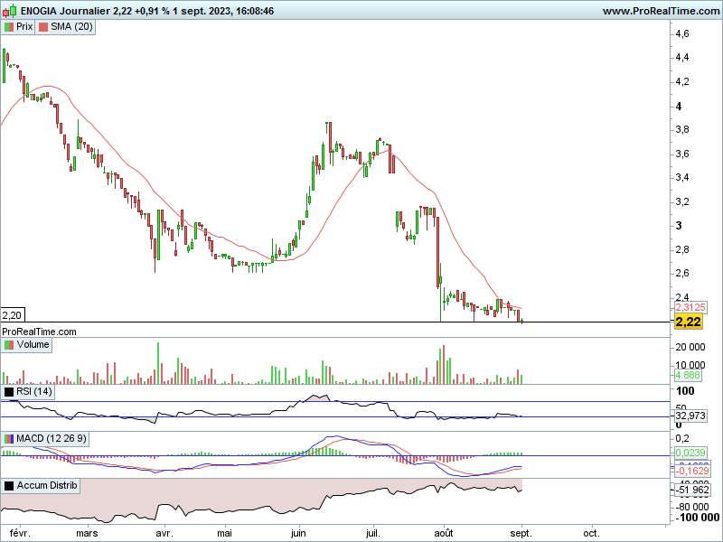The image size is (723, 542).
Task: Click the RSI (14) black legend icon
Action: 9,392
